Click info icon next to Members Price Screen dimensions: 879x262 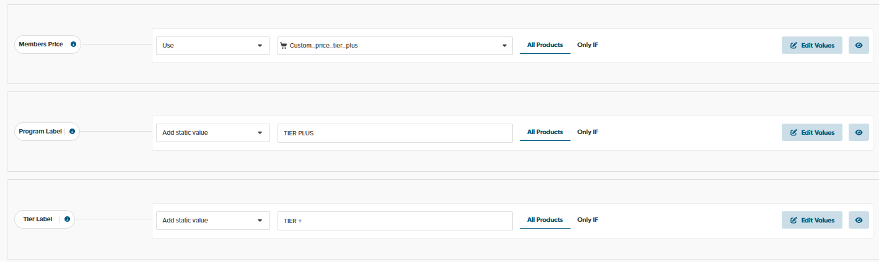74,44
